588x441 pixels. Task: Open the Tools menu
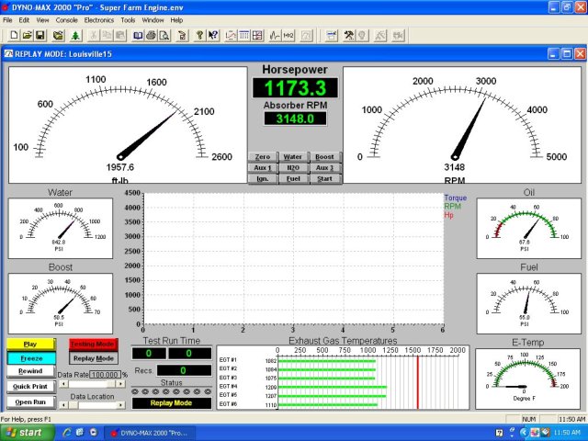(128, 20)
